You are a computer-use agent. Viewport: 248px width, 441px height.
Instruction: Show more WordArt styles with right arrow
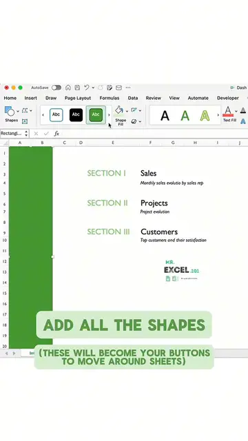(x=218, y=115)
